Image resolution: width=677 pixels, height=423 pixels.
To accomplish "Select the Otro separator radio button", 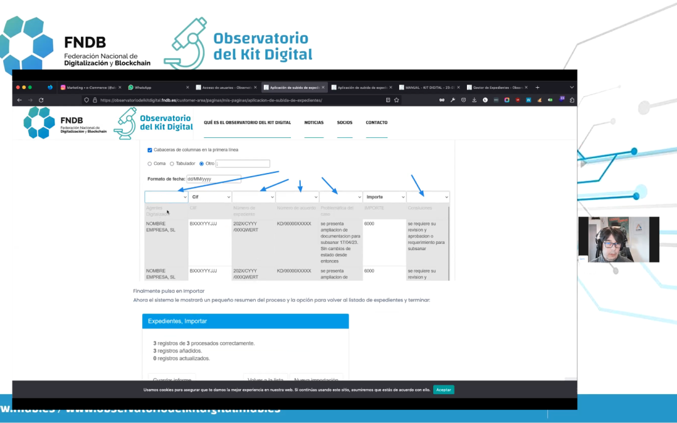I will coord(202,164).
